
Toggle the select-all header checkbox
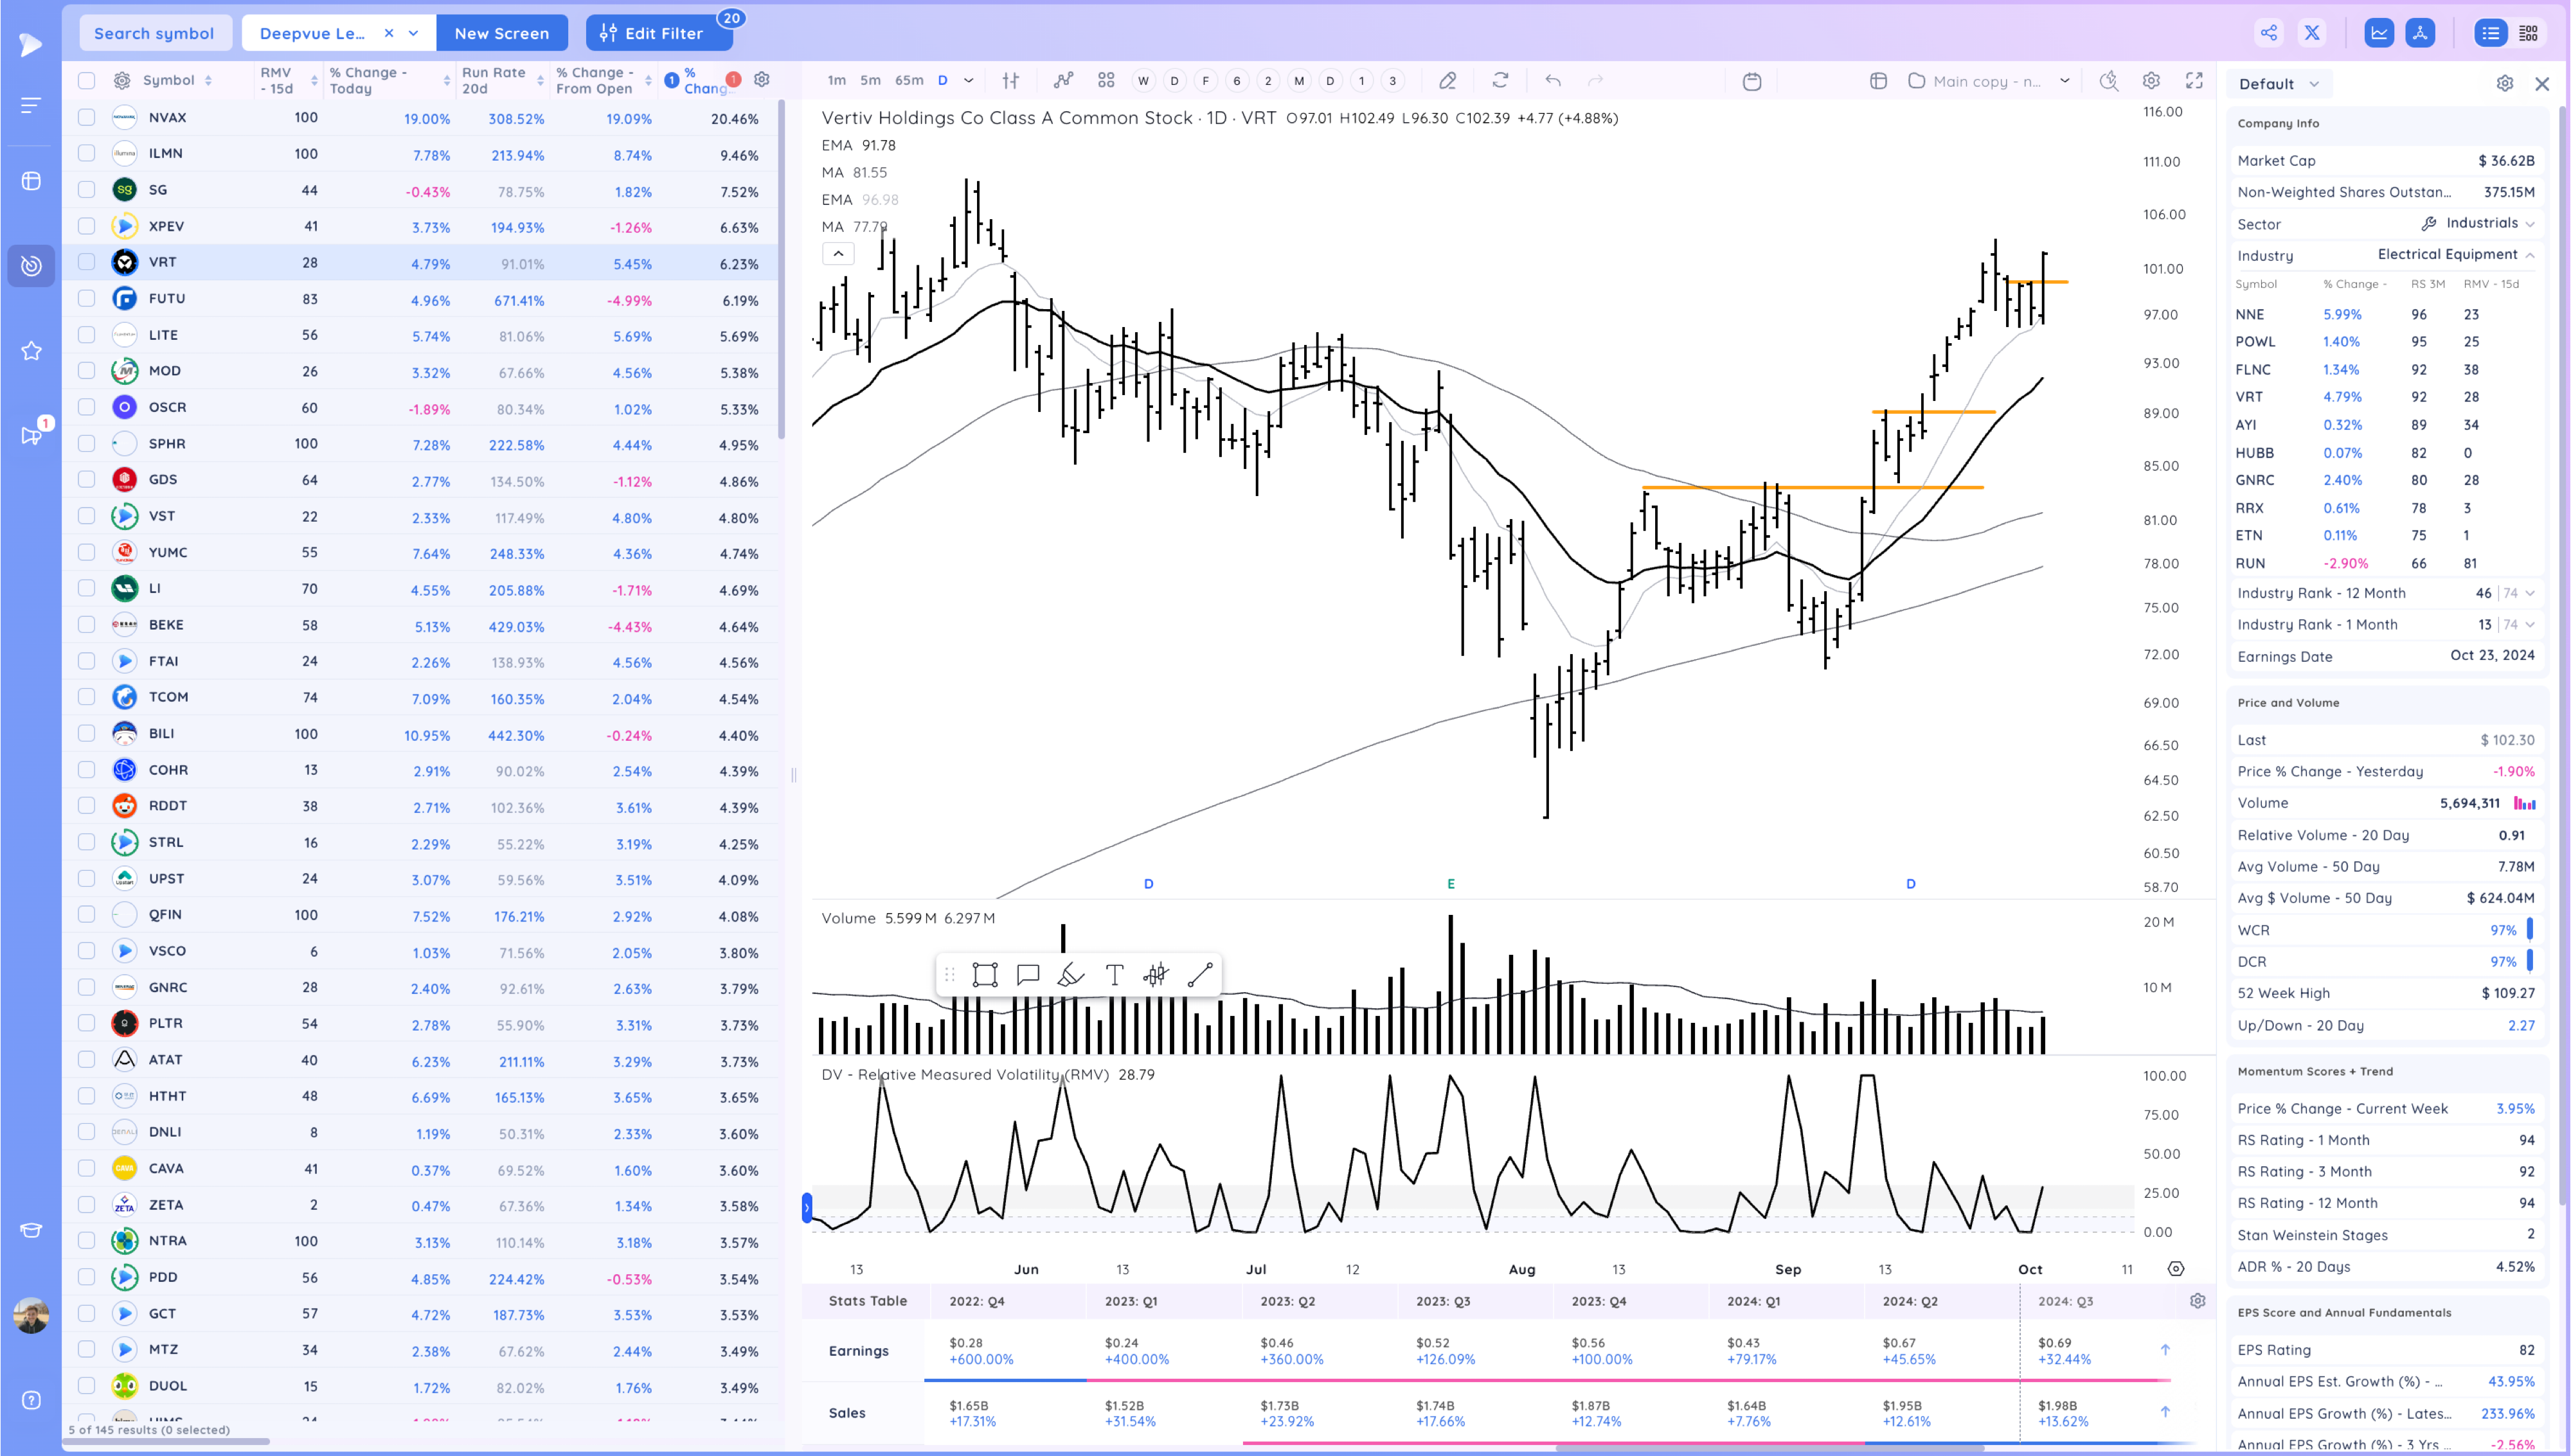click(87, 80)
